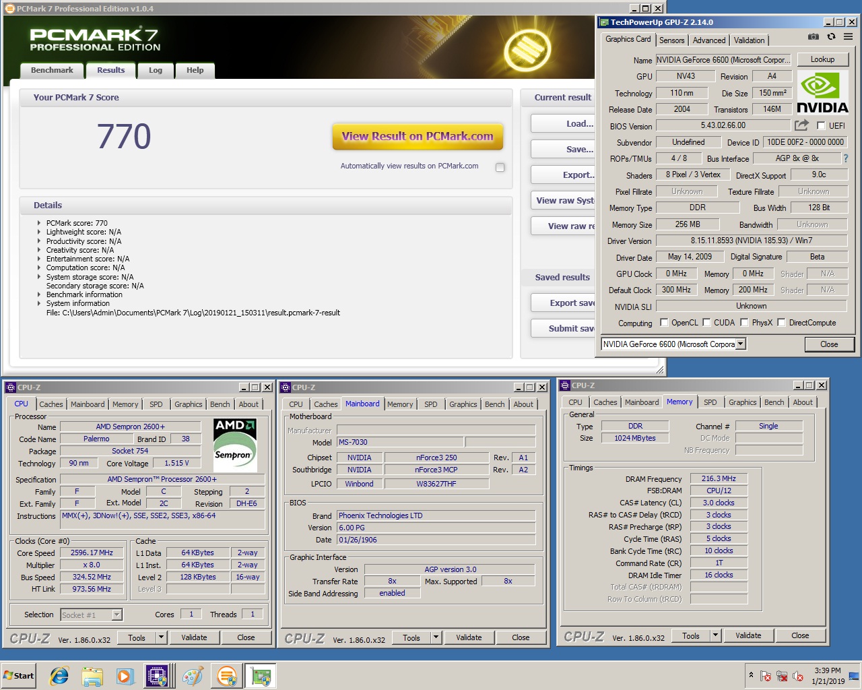Click the PCMark 7 title bar icon
Screen dimensions: 862x690
[x=9, y=8]
